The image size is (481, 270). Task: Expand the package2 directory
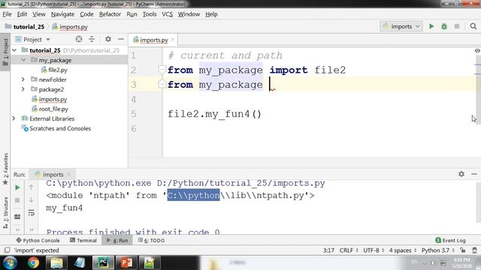click(x=23, y=89)
